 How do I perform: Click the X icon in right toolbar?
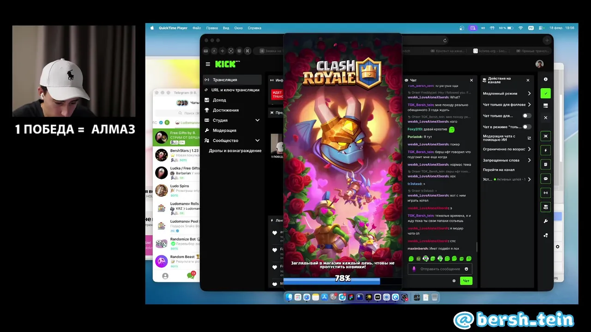coord(545,118)
